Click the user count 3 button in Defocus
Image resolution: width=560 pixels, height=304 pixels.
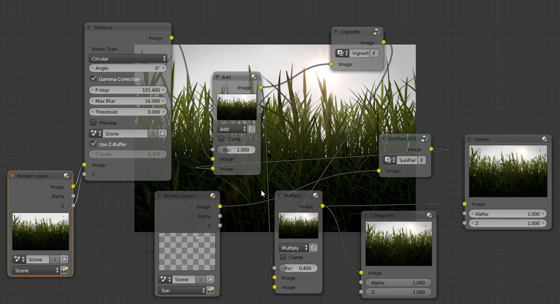coord(153,134)
